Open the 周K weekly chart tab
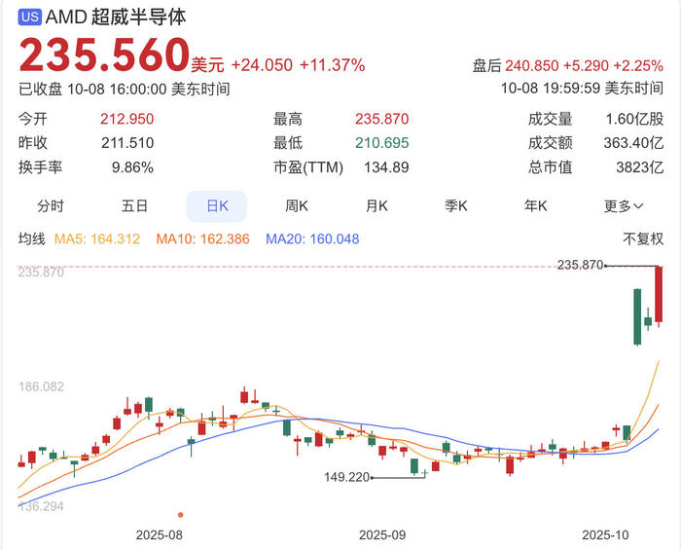Viewport: 681px width, 550px height. tap(297, 206)
